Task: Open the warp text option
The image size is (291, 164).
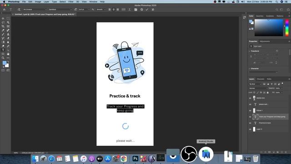Action: tap(130, 10)
